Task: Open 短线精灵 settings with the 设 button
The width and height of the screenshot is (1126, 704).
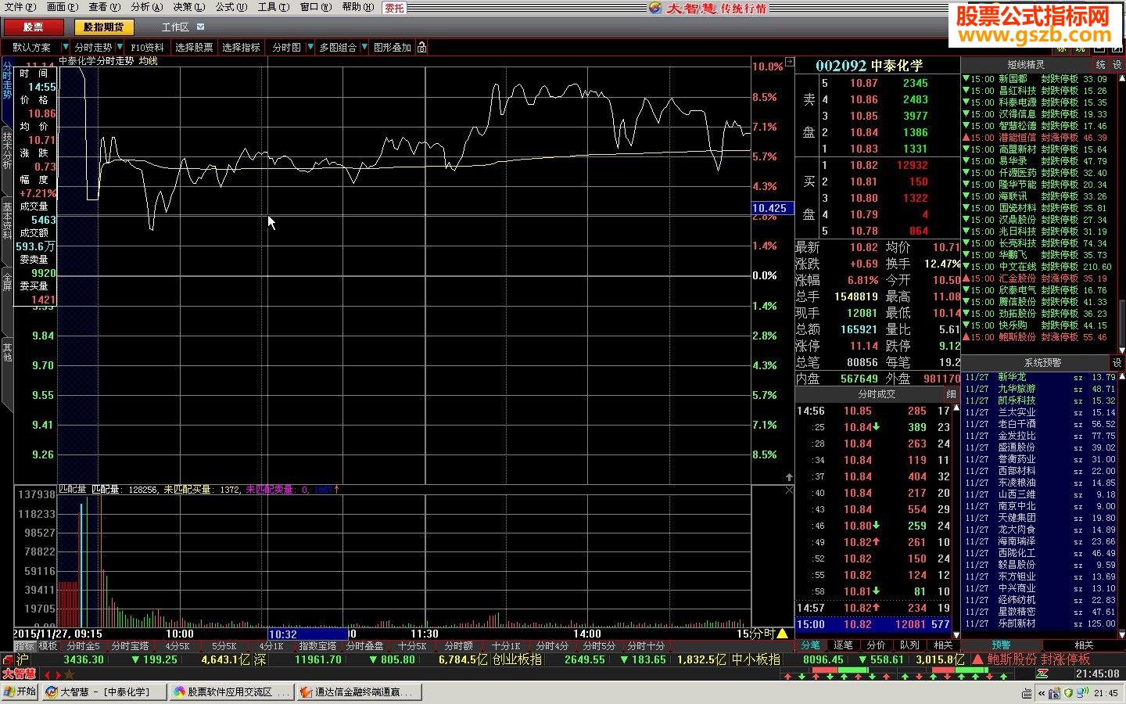Action: [x=1117, y=65]
